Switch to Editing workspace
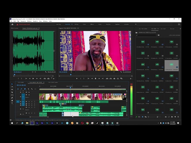 pyautogui.click(x=76, y=24)
